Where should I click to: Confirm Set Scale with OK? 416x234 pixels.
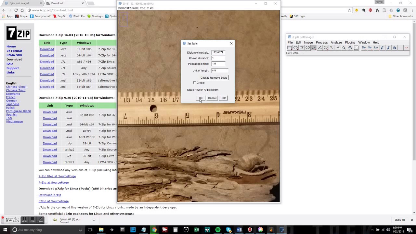[201, 98]
